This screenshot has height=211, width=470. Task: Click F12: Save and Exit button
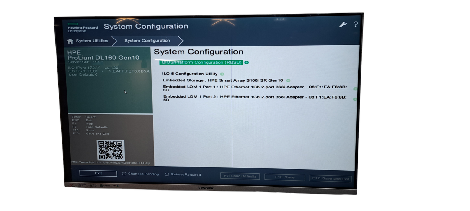click(x=331, y=179)
